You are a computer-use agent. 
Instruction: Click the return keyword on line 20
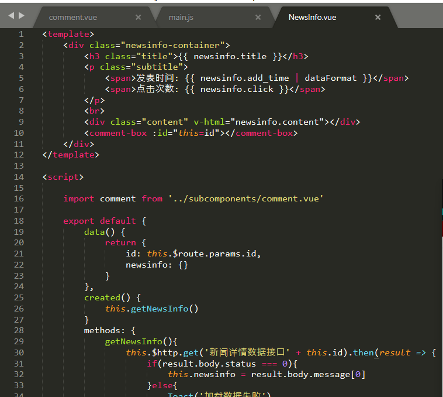[x=120, y=243]
